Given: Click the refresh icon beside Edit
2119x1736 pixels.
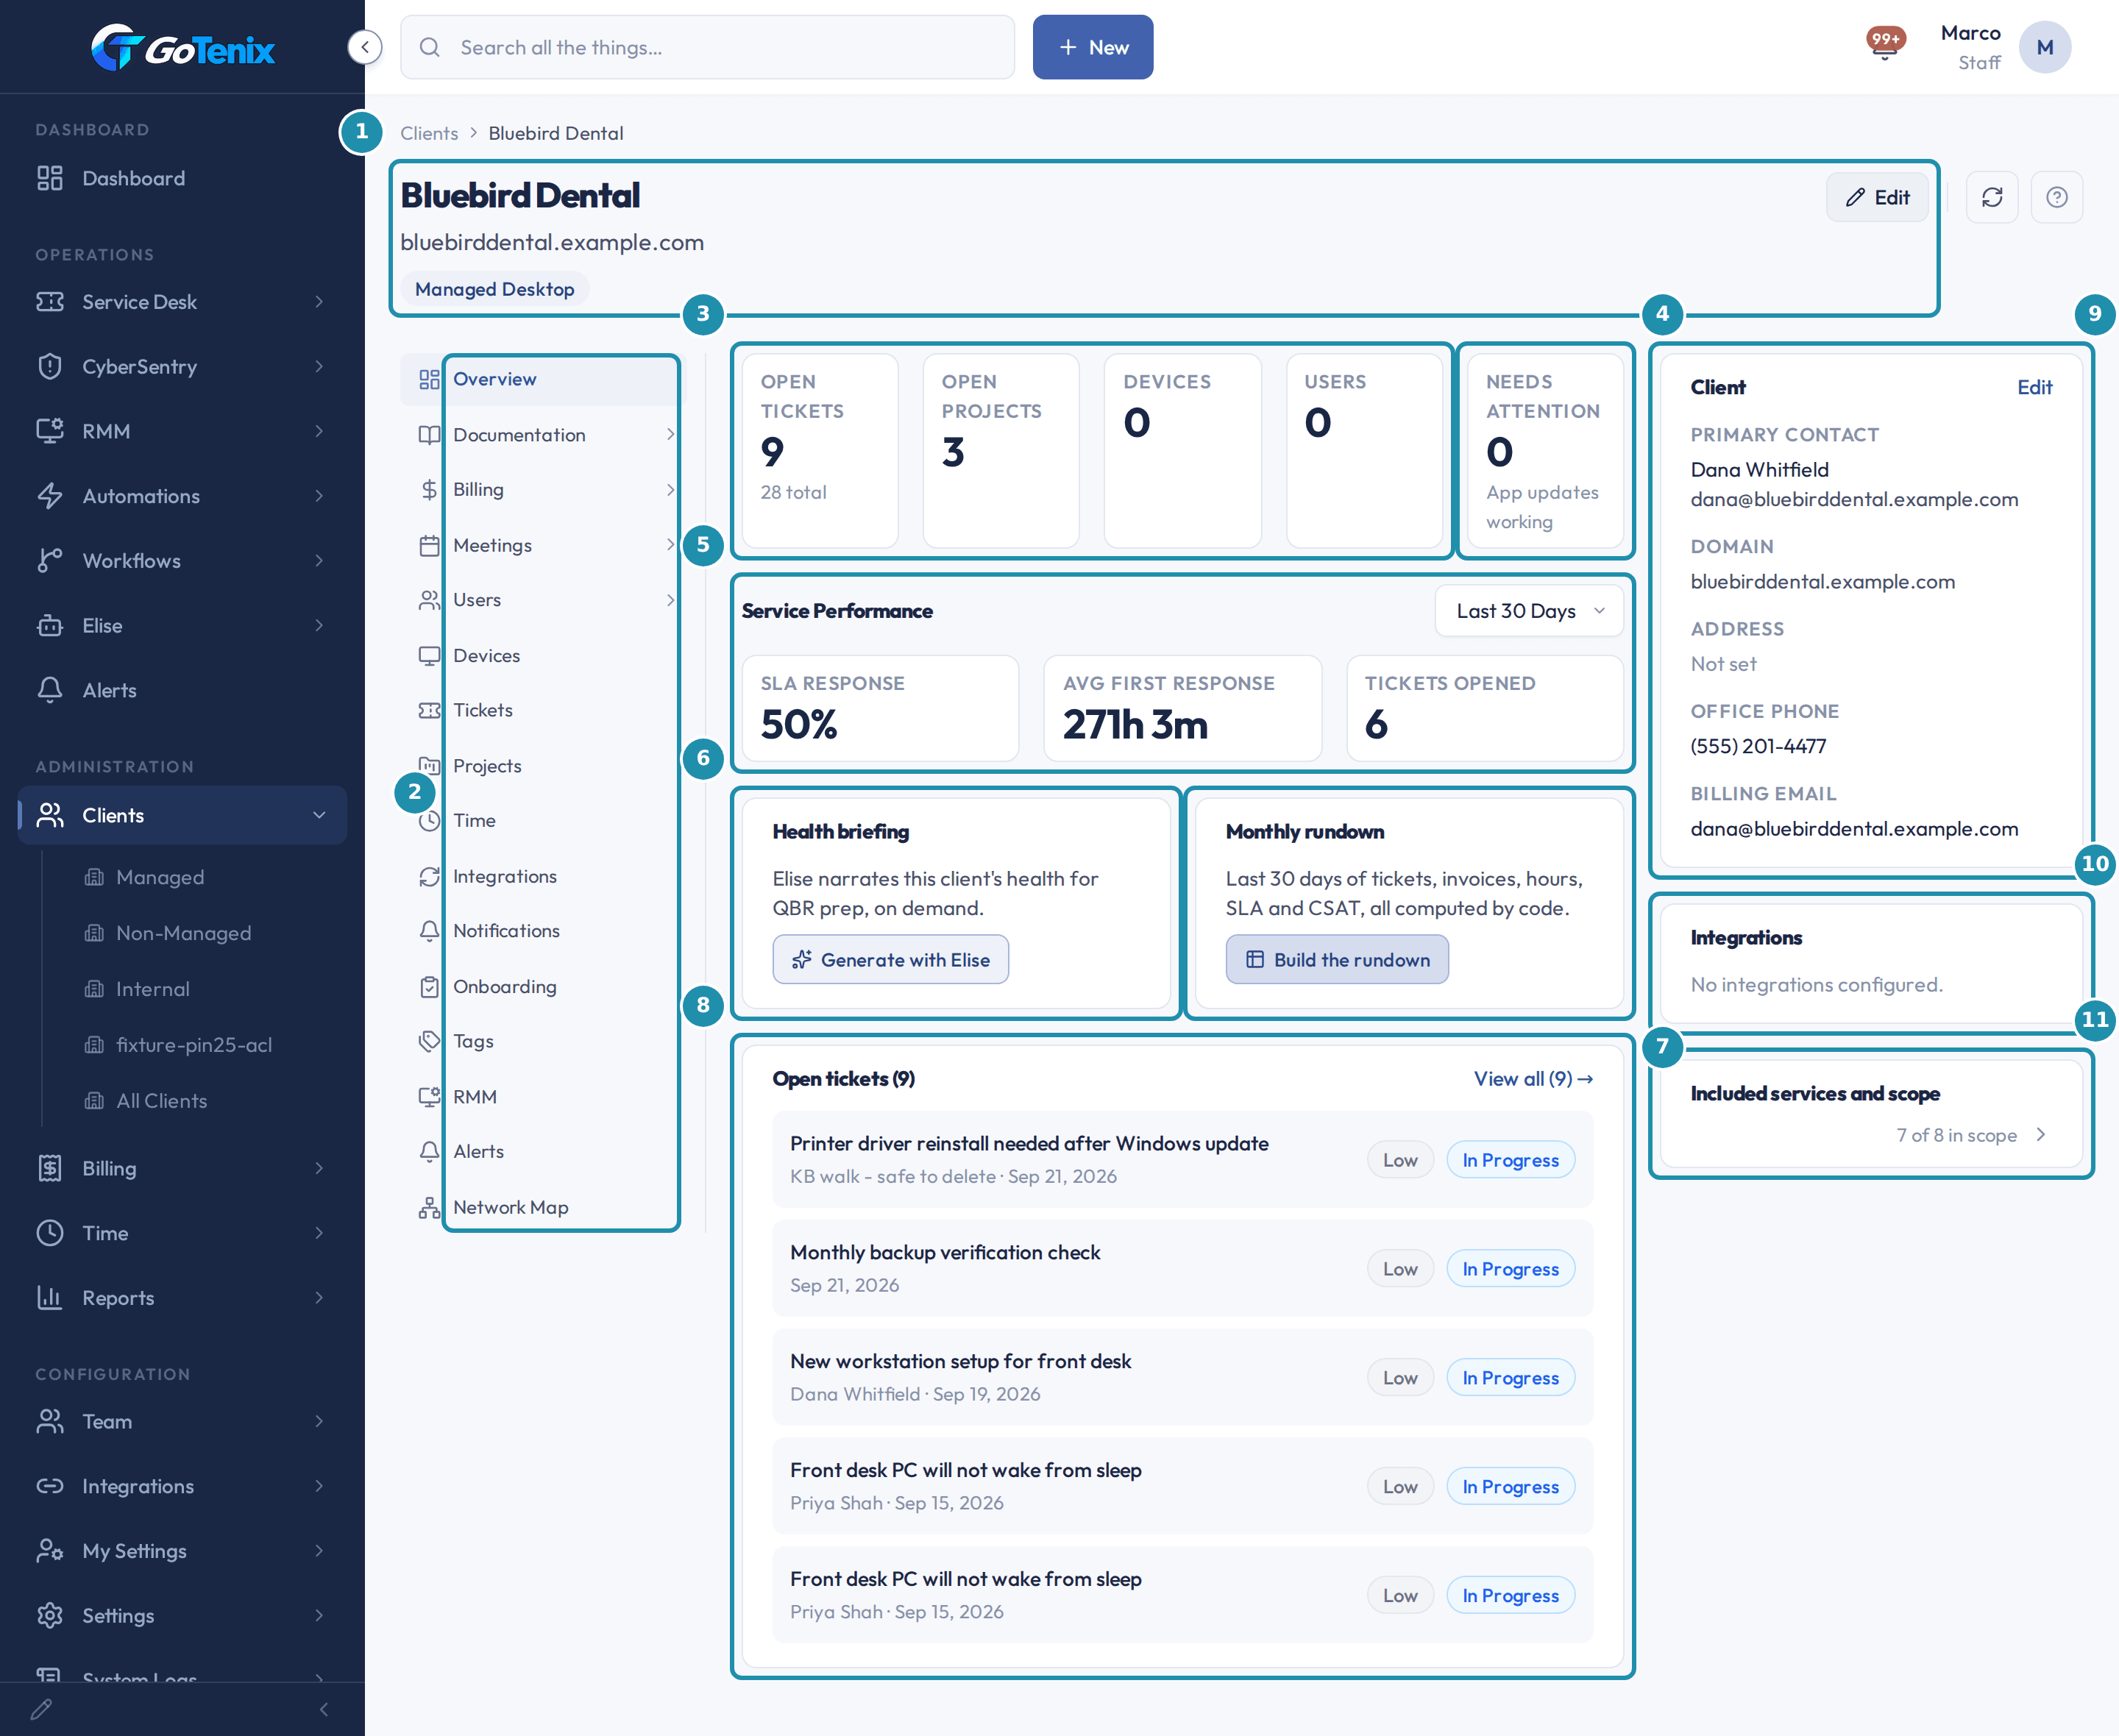Looking at the screenshot, I should pos(1991,197).
